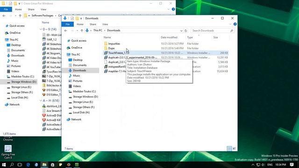The image size is (299, 168).
Task: Open Task View on taskbar
Action: tap(20, 165)
